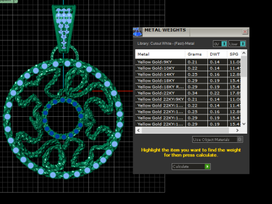Toggle Use Object Materials option
This screenshot has height=204, width=272.
pos(218,139)
